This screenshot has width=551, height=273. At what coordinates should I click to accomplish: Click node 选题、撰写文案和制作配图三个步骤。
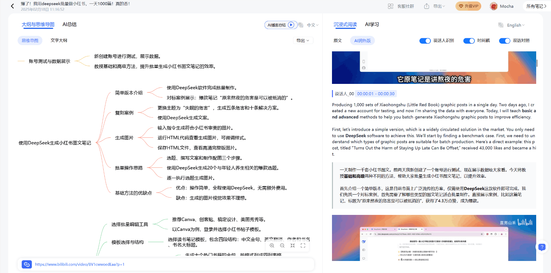[x=205, y=158]
